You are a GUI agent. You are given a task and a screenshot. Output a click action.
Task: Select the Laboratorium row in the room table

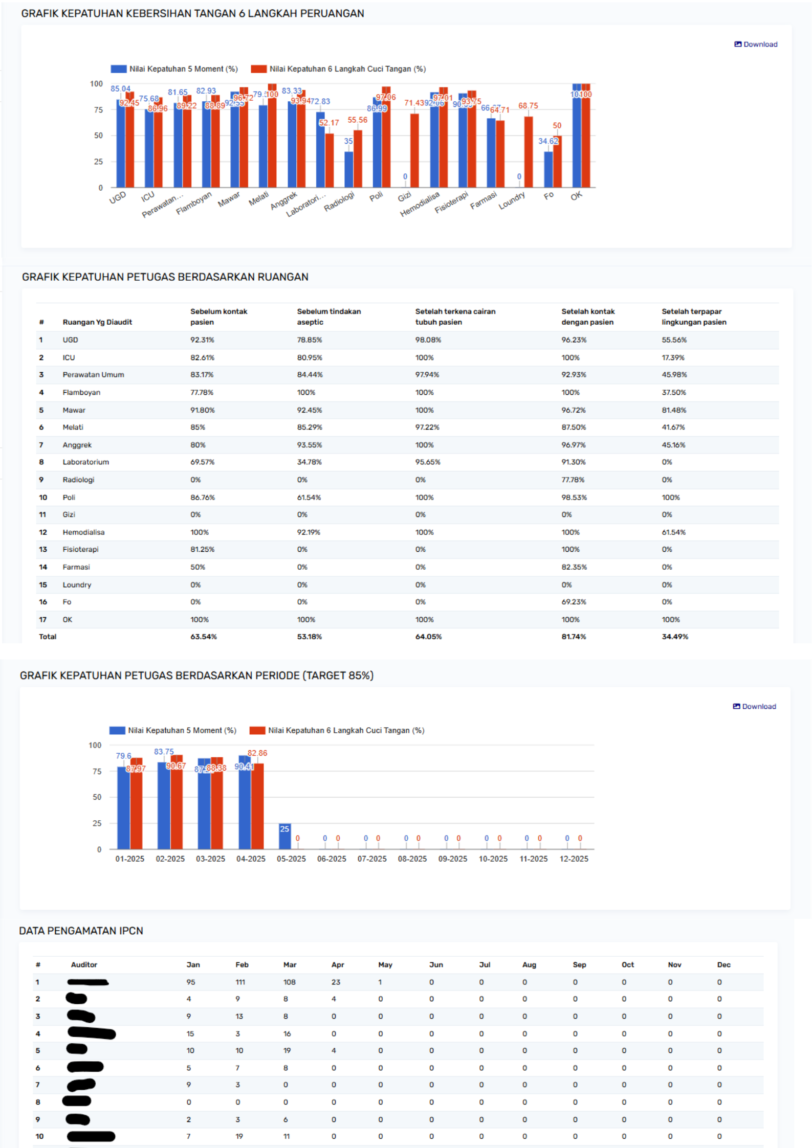85,462
